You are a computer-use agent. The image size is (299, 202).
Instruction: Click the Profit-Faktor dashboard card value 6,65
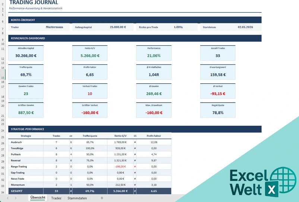90,75
